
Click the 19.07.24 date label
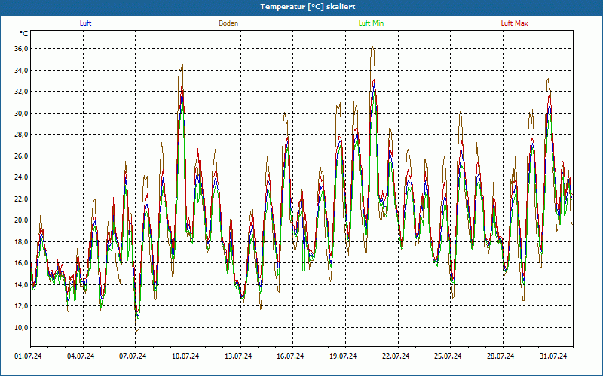[x=343, y=356]
